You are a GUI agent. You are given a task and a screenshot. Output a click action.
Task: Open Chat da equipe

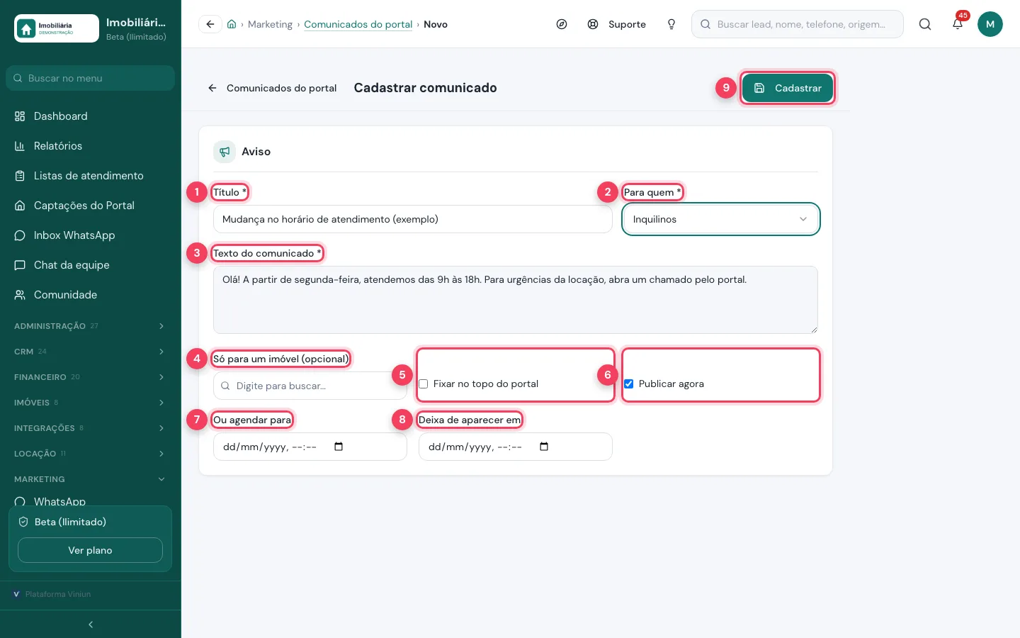pos(91,265)
